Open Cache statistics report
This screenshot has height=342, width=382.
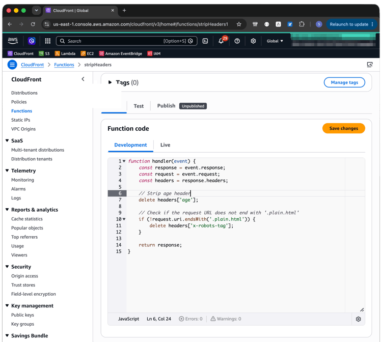pyautogui.click(x=27, y=219)
